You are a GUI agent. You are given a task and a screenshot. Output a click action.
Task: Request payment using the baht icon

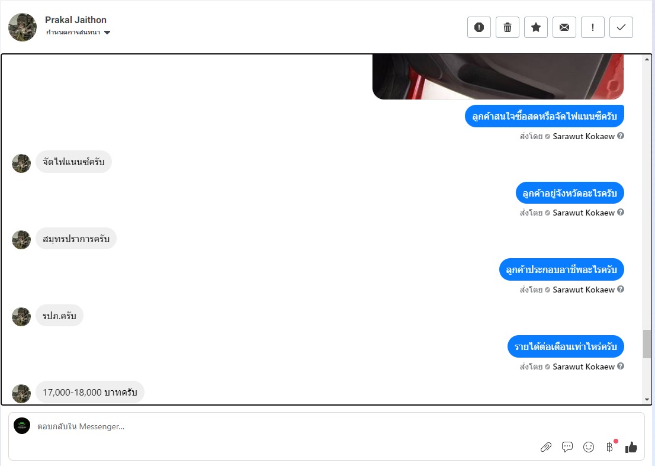(610, 447)
